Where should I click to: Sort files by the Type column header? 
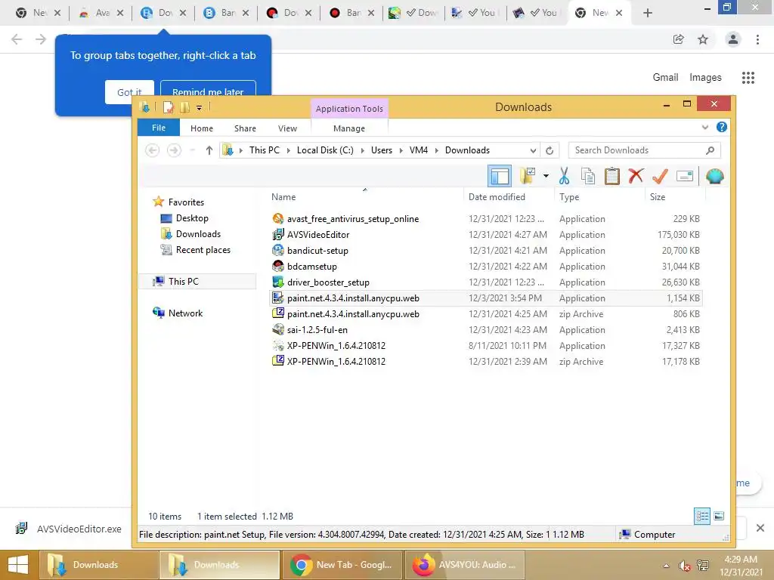point(569,197)
